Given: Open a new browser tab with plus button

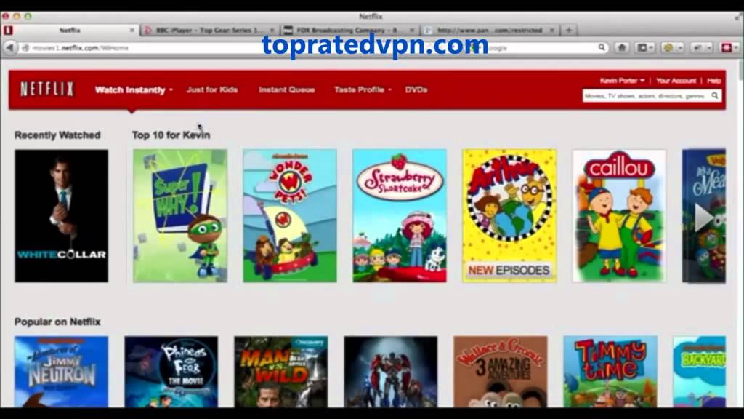Looking at the screenshot, I should click(568, 30).
